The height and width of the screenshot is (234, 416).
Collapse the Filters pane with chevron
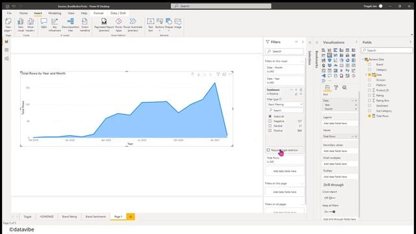pos(303,42)
